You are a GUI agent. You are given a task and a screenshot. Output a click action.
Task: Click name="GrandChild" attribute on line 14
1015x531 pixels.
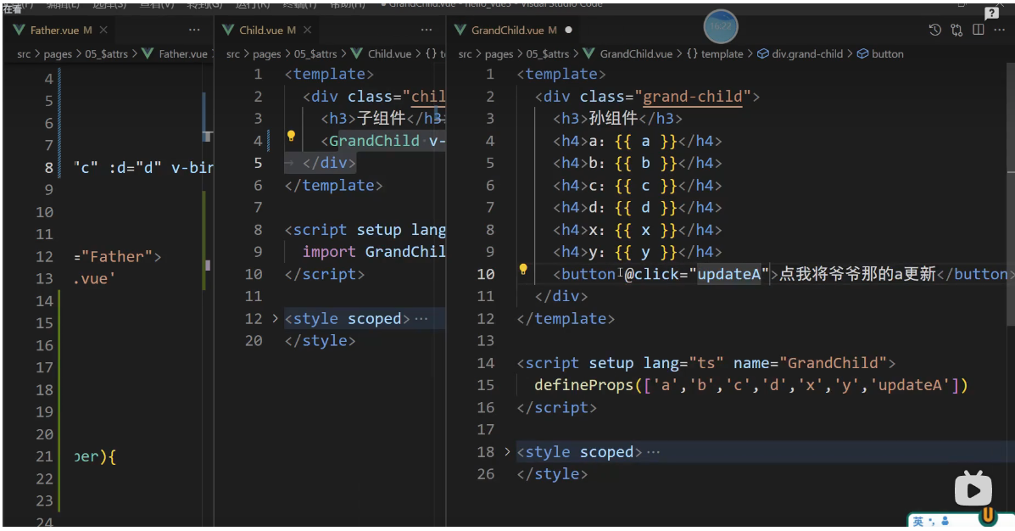[810, 363]
